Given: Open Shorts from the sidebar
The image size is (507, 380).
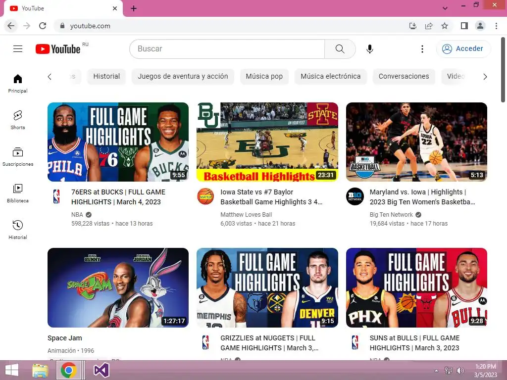Looking at the screenshot, I should pos(18,120).
